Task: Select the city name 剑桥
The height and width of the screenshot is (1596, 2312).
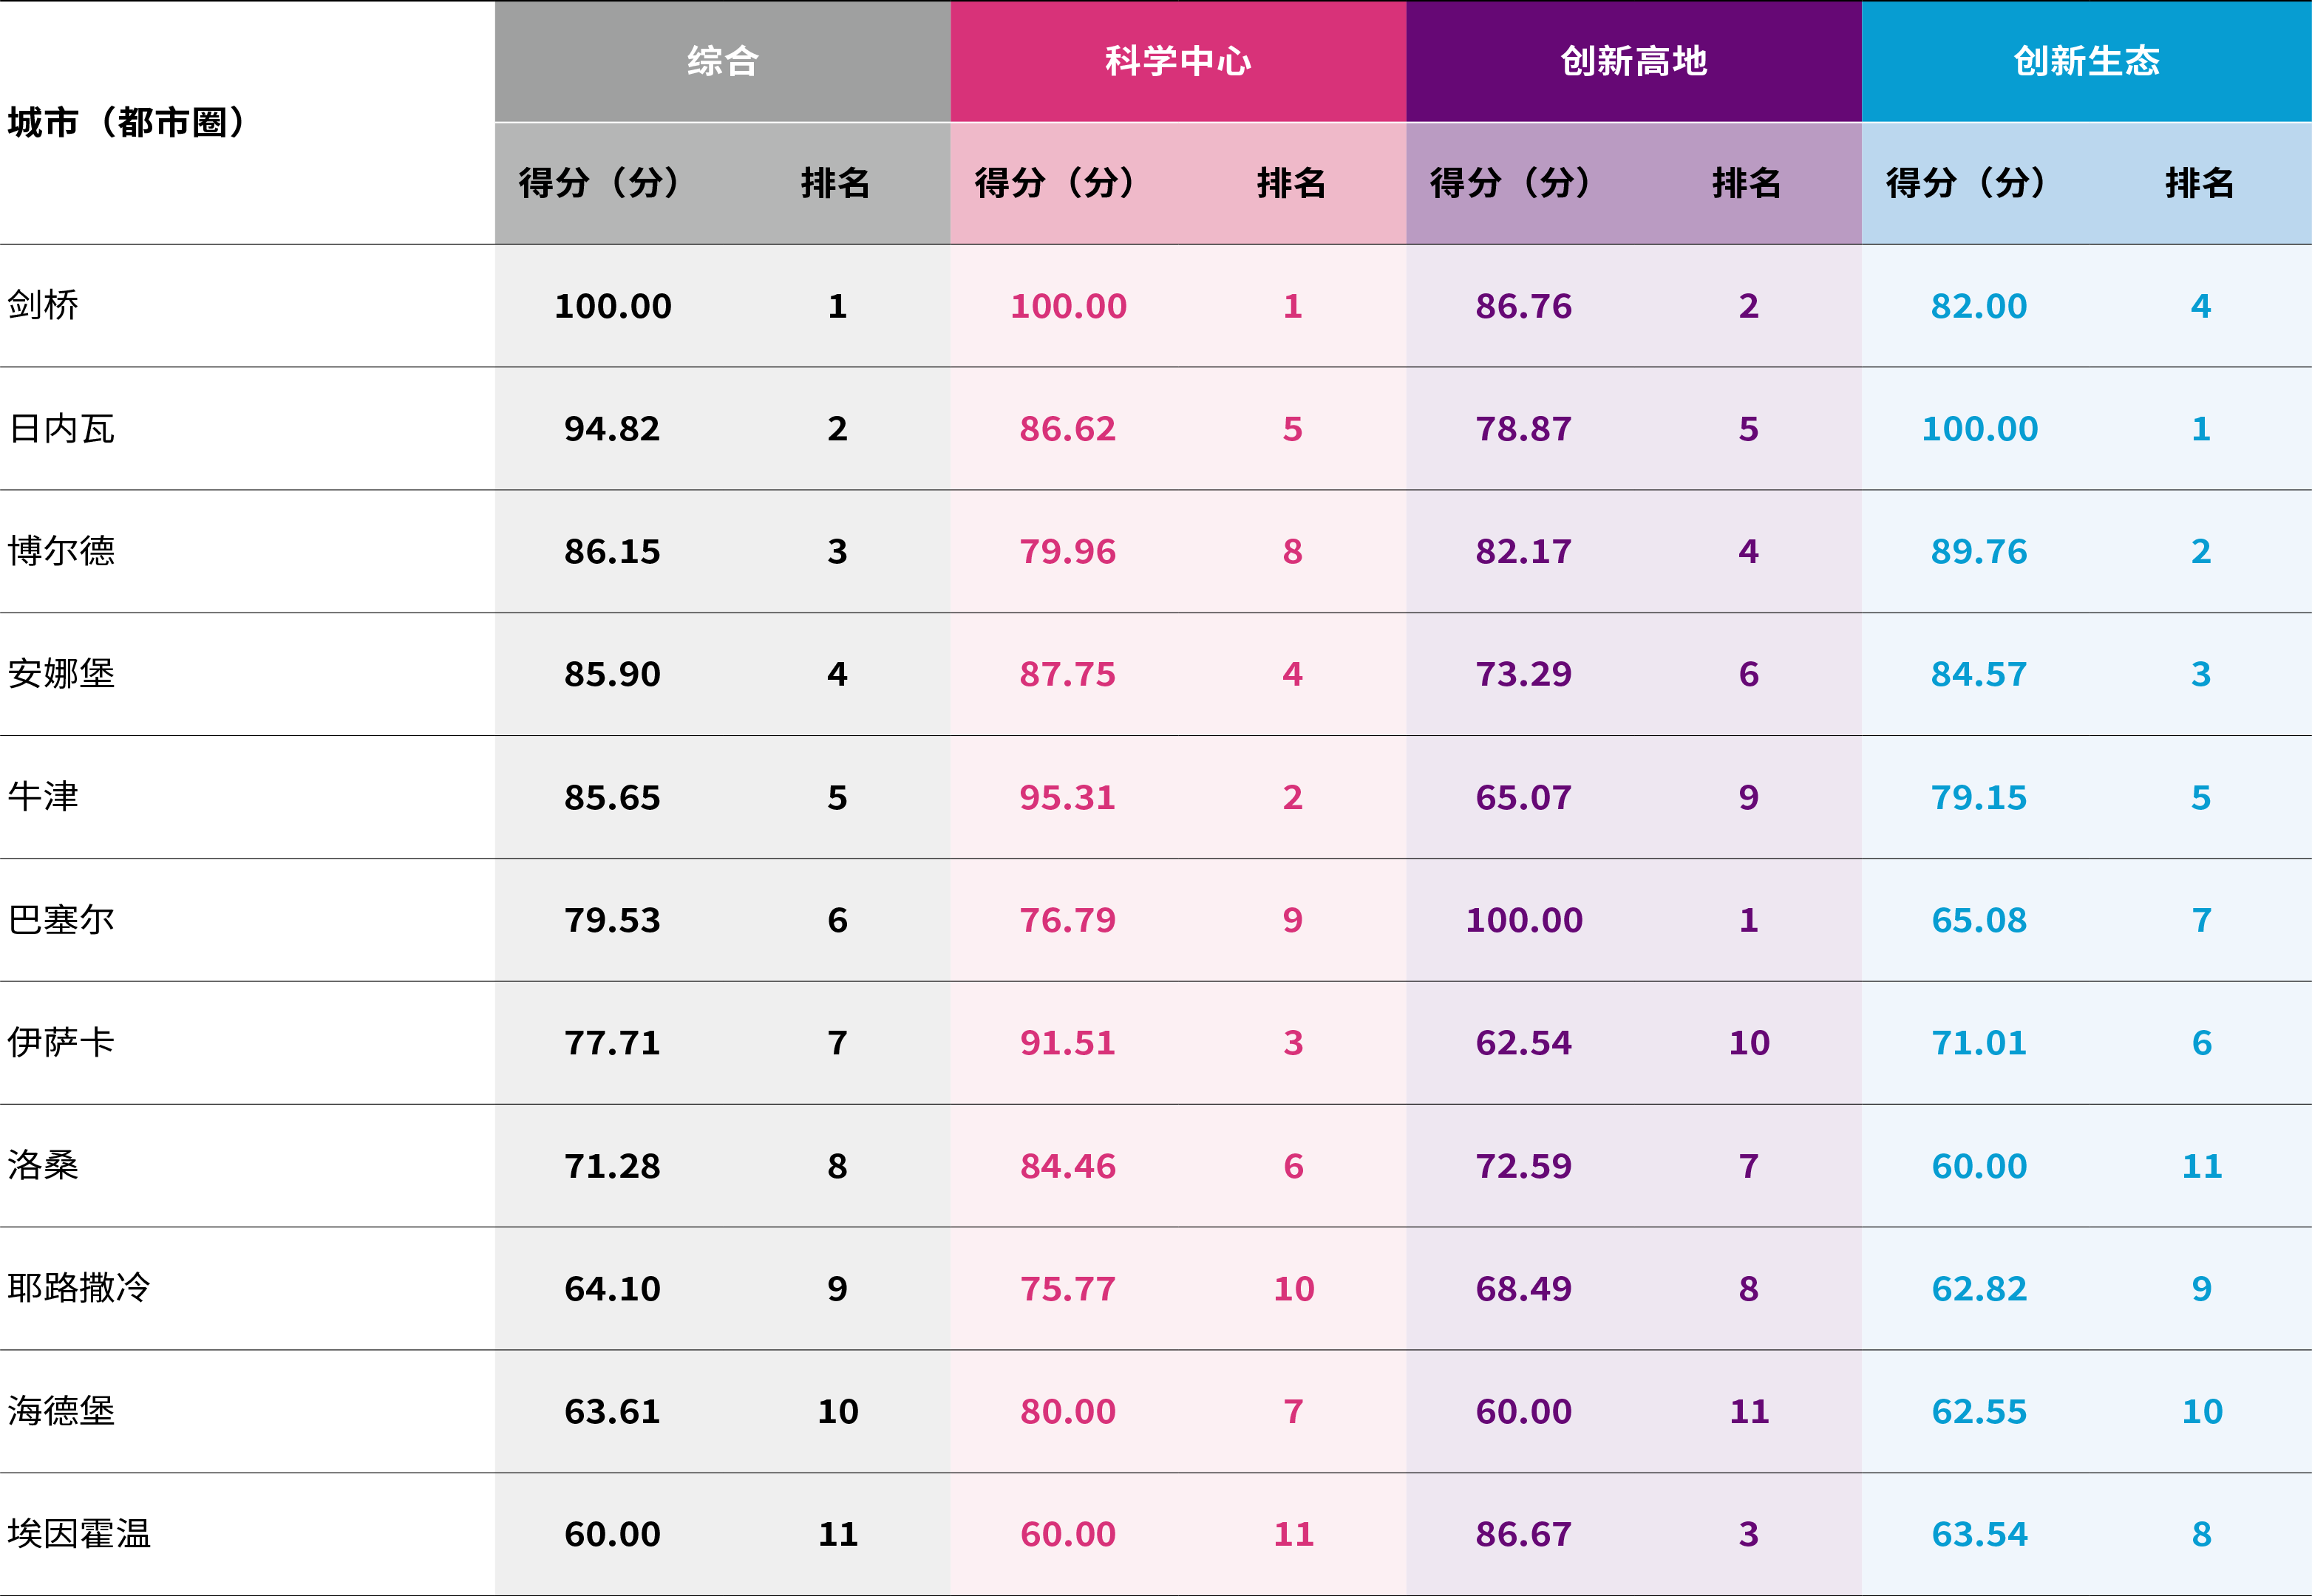Action: 43,305
